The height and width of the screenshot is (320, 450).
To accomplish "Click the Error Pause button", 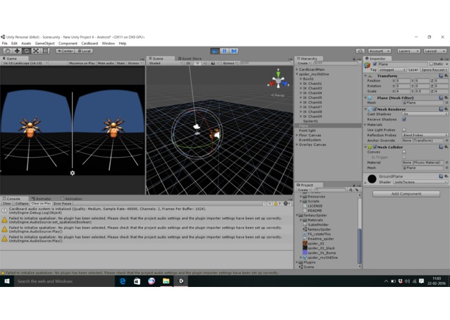I will (x=62, y=203).
